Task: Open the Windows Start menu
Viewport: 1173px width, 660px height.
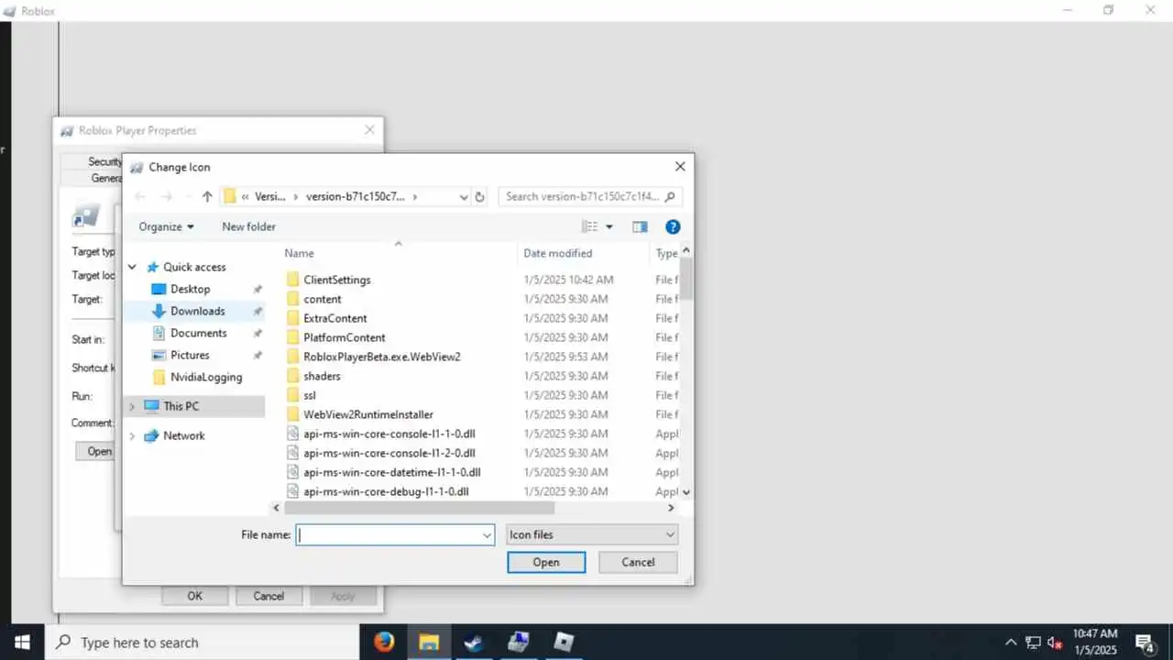Action: click(x=22, y=642)
